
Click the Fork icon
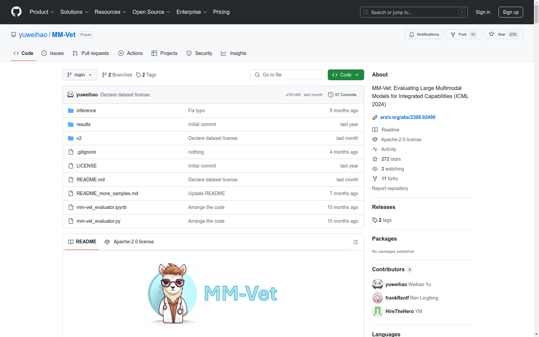[453, 34]
